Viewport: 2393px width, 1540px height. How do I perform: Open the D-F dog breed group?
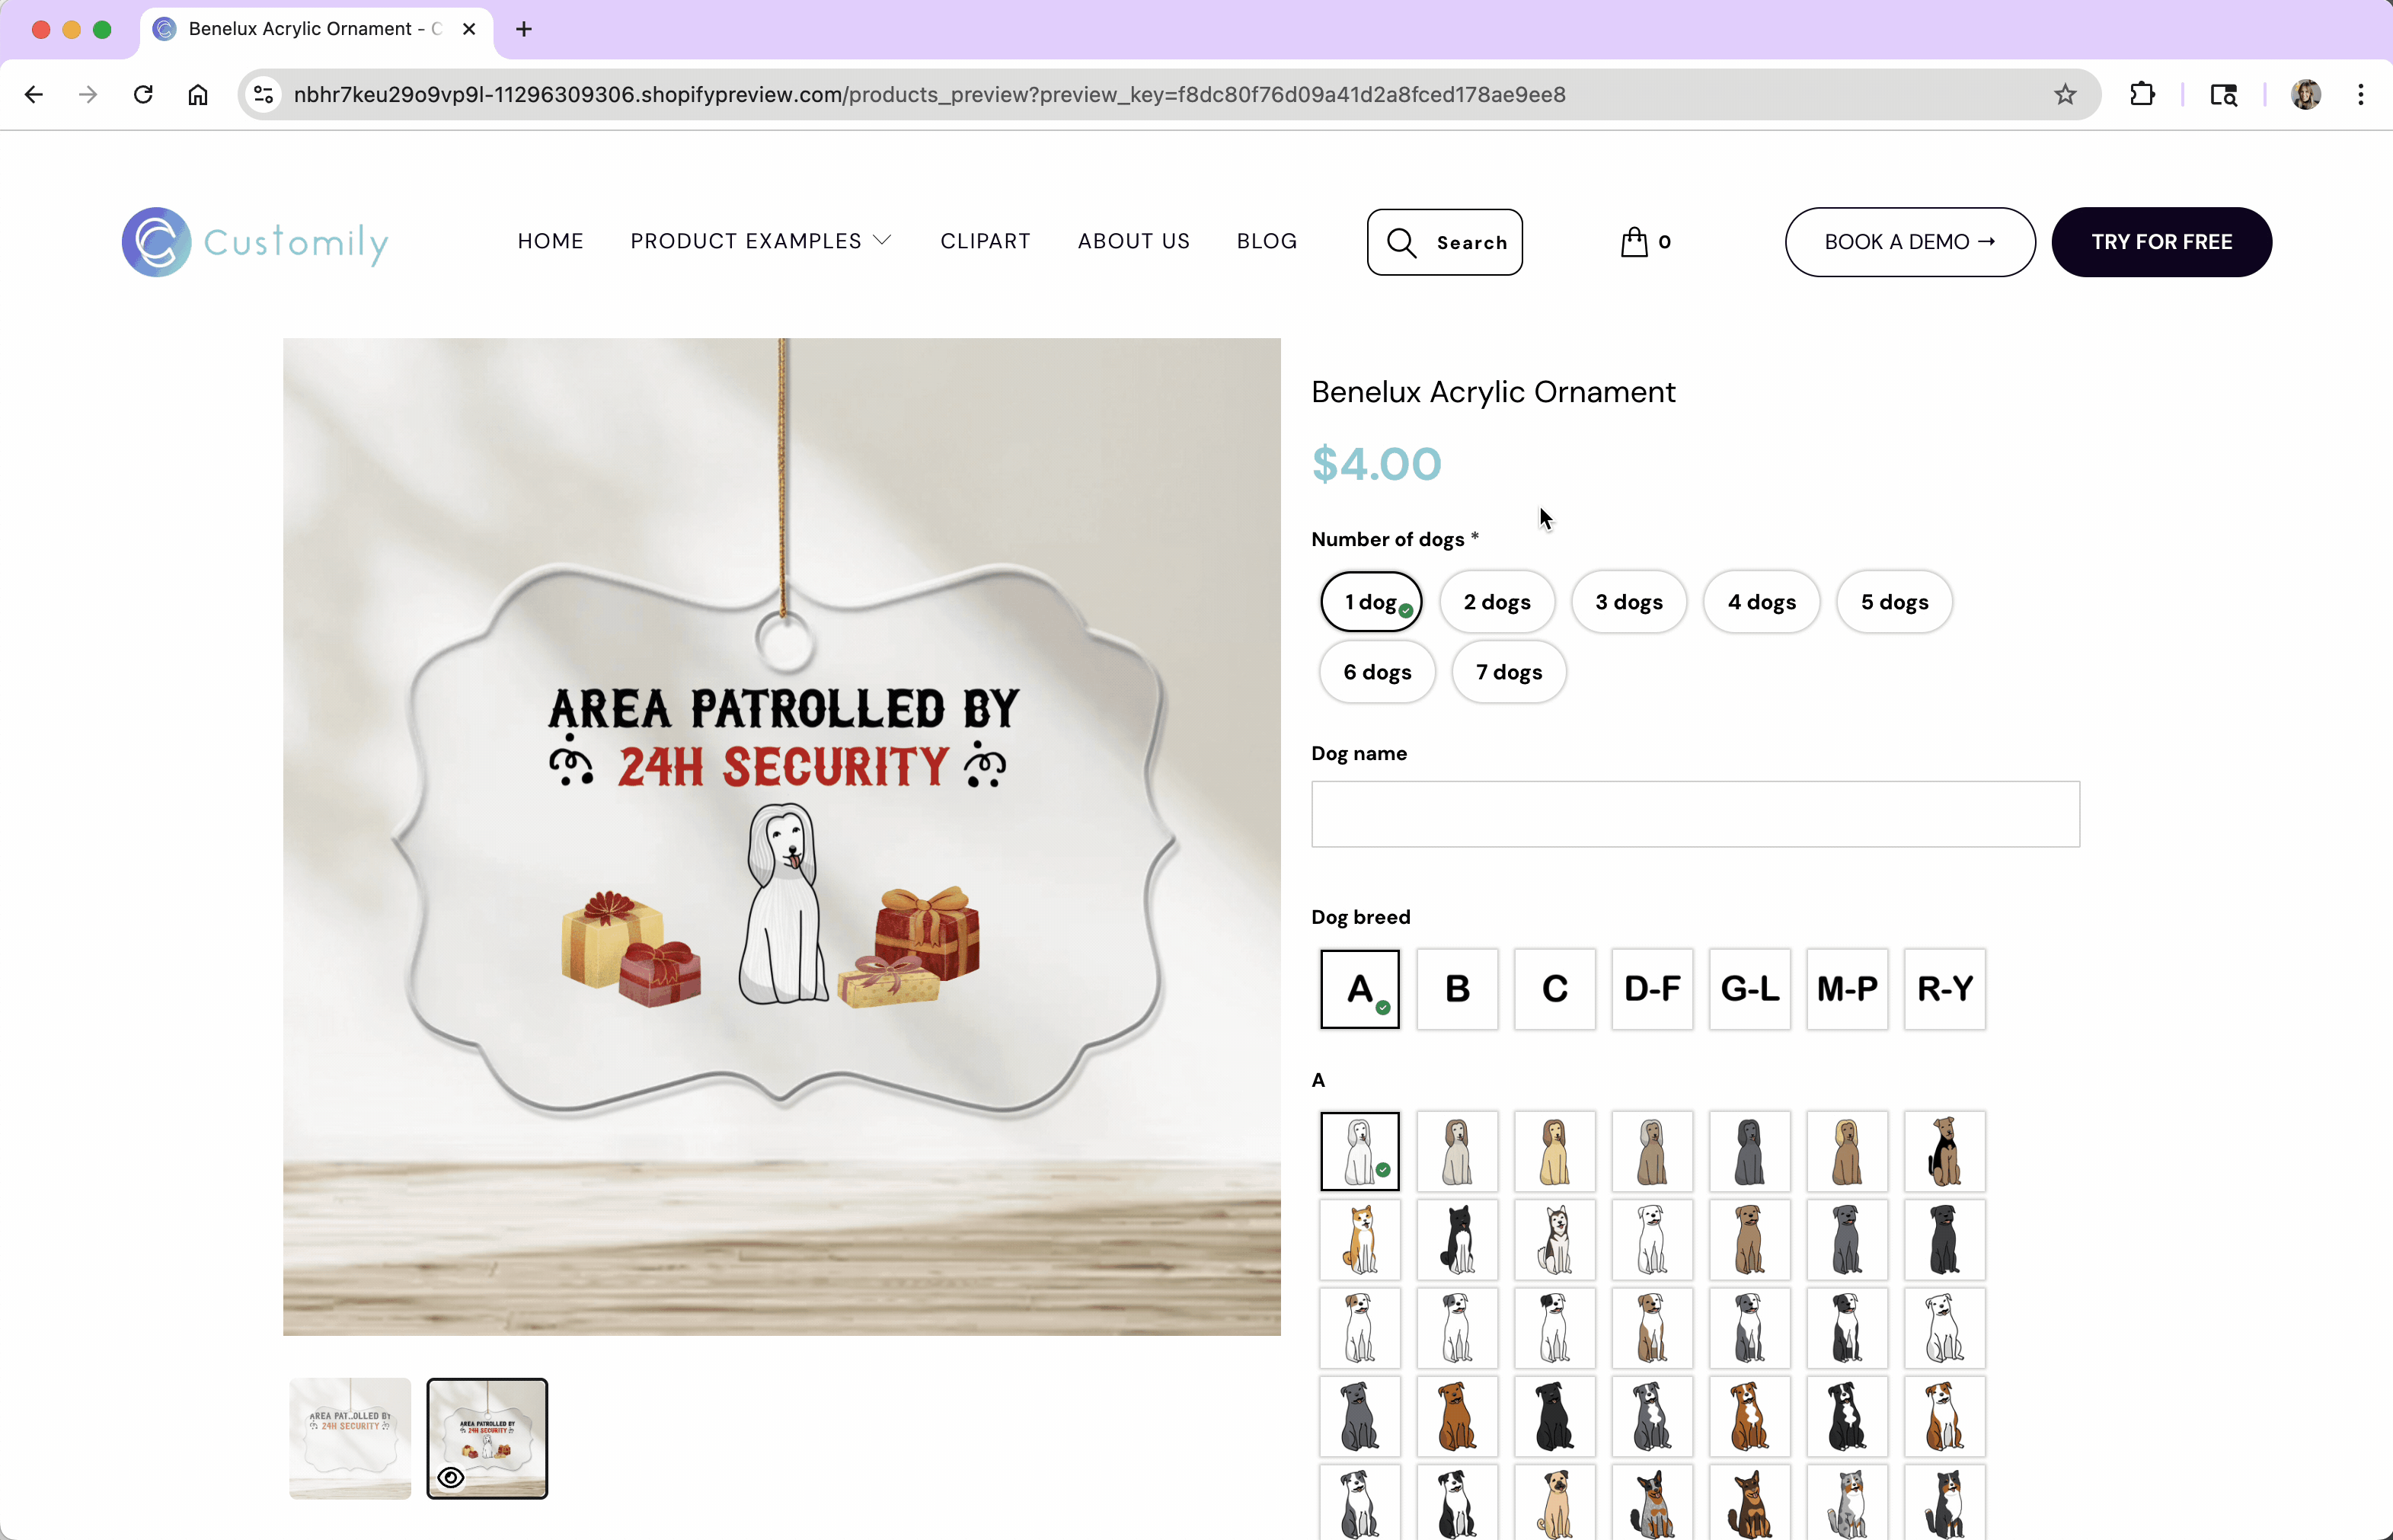pos(1652,989)
